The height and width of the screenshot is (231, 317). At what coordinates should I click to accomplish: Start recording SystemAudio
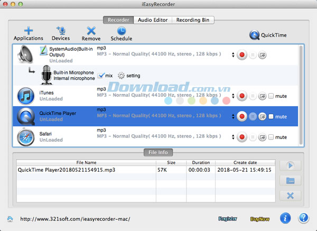point(242,55)
